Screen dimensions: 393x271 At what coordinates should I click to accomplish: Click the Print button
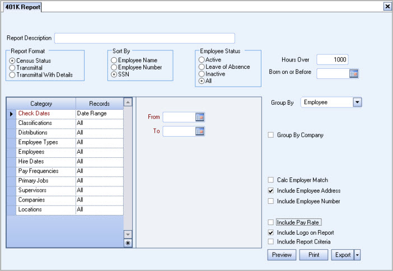click(x=314, y=255)
